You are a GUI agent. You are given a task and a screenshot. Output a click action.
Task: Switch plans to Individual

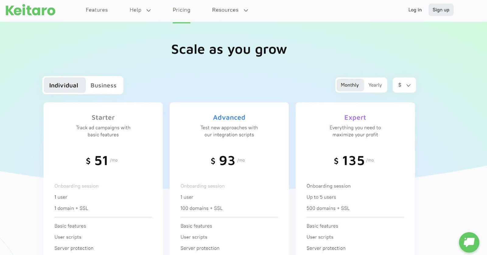pyautogui.click(x=64, y=85)
